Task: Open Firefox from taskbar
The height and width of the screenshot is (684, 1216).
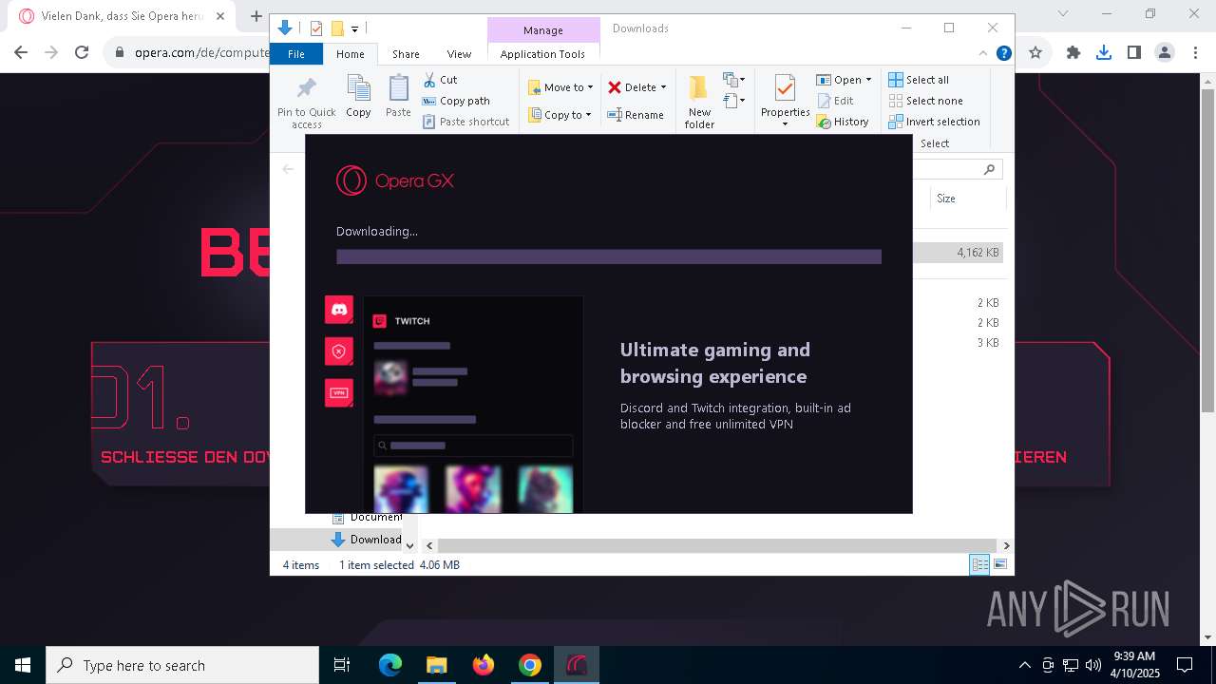Action: tap(484, 665)
